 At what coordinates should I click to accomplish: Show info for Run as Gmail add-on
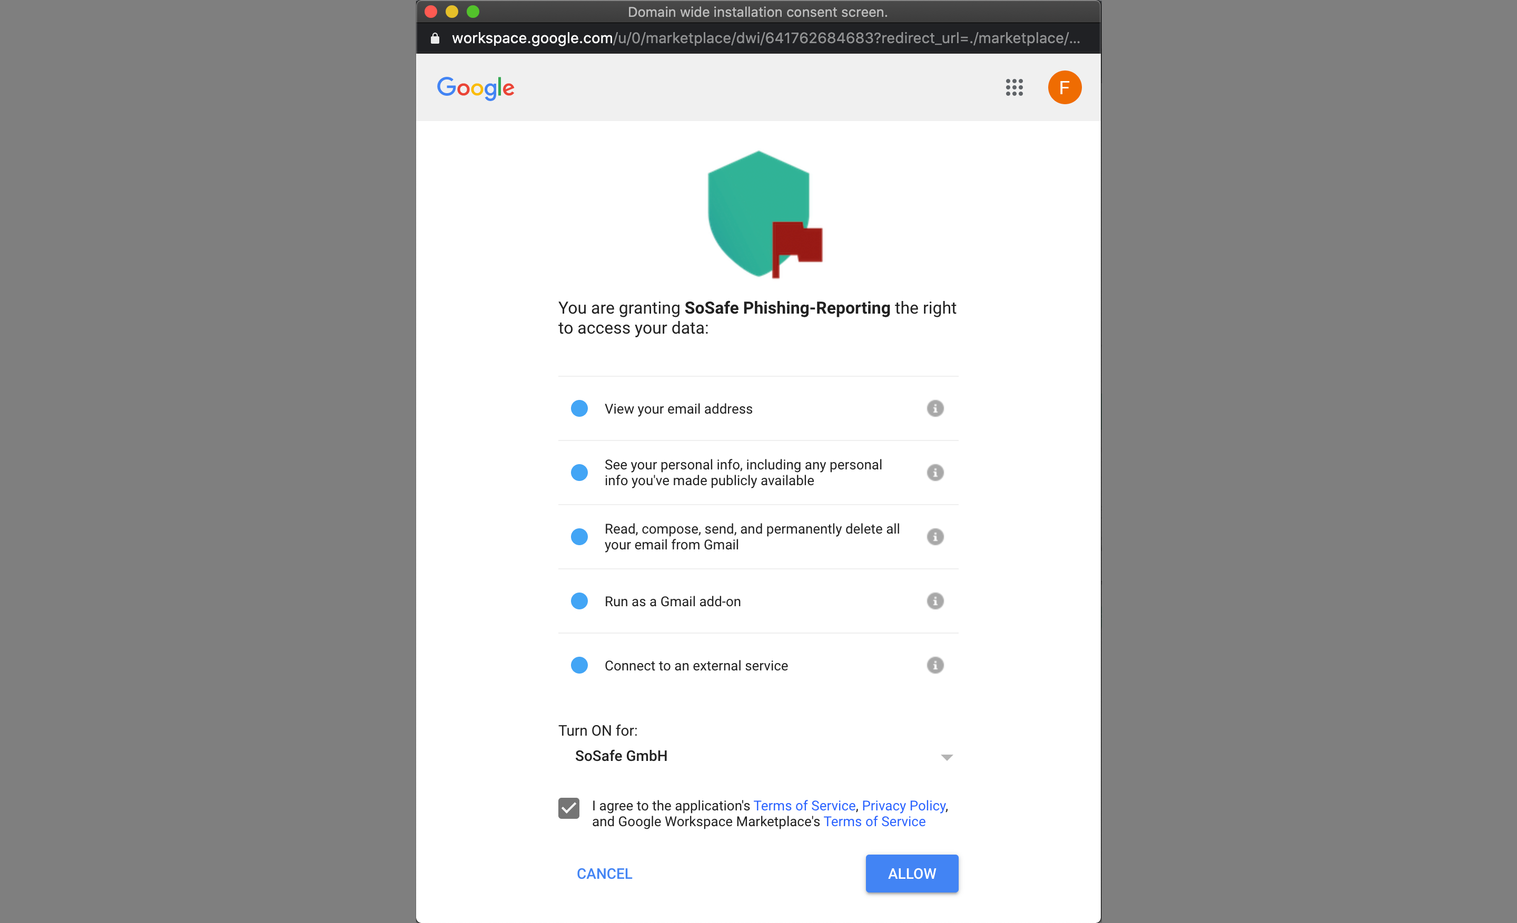tap(934, 601)
